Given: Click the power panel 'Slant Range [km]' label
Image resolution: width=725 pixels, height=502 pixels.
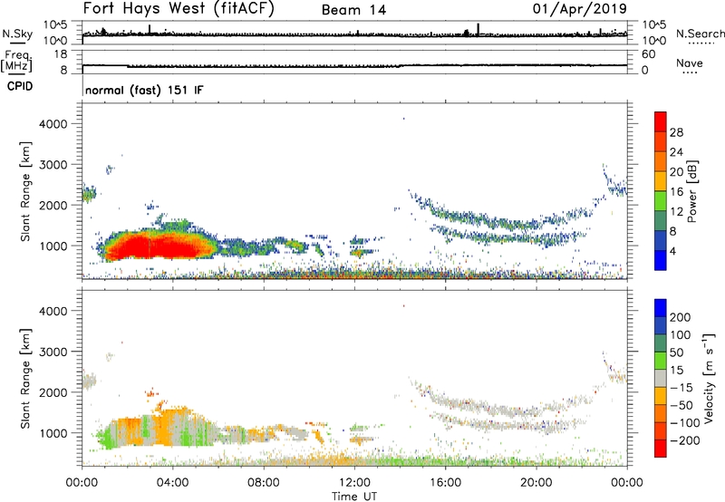Looking at the screenshot, I should click(25, 191).
